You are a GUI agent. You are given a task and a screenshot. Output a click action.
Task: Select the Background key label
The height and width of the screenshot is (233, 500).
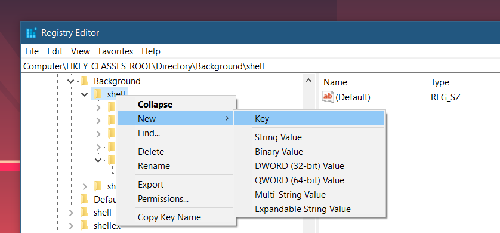click(117, 81)
